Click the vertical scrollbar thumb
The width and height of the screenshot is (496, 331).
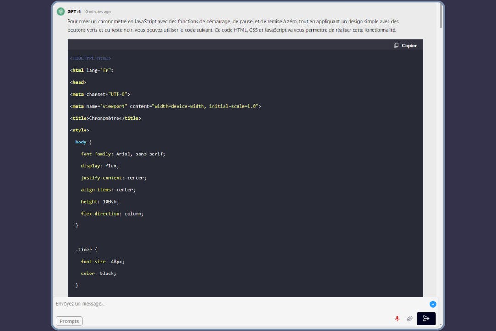pyautogui.click(x=441, y=16)
